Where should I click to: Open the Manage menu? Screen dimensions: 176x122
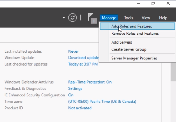click(x=109, y=18)
